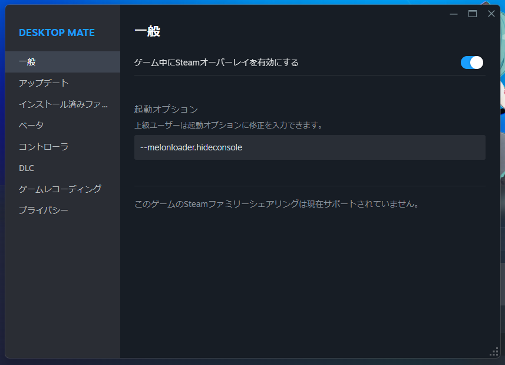Open the コントローラ settings tab
Viewport: 505px width, 365px height.
pyautogui.click(x=62, y=147)
